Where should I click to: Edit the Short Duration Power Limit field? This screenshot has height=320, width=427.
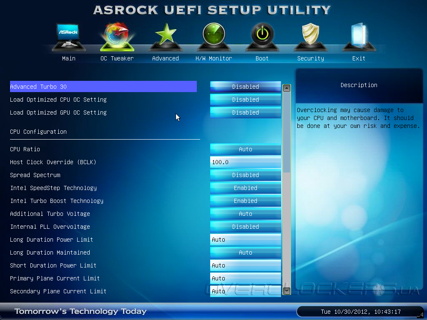pyautogui.click(x=245, y=265)
